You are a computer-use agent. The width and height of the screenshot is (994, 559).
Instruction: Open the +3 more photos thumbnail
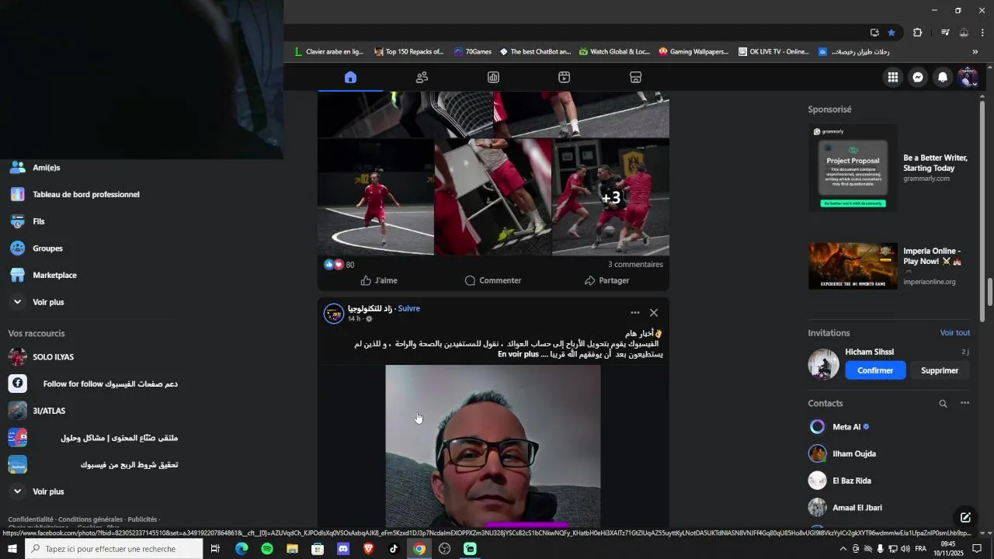point(611,197)
